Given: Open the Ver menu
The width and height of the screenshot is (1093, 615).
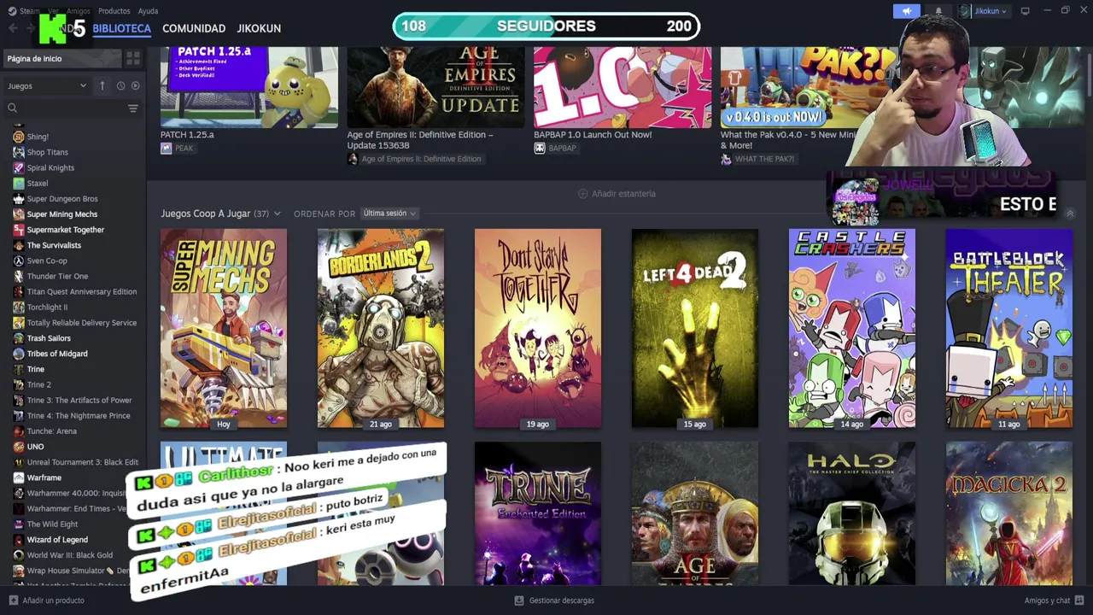Looking at the screenshot, I should (53, 11).
